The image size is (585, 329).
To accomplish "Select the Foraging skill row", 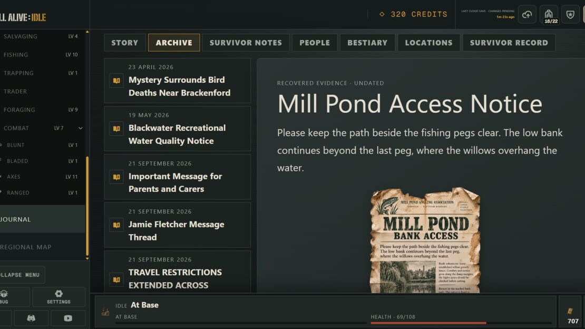I will [43, 110].
